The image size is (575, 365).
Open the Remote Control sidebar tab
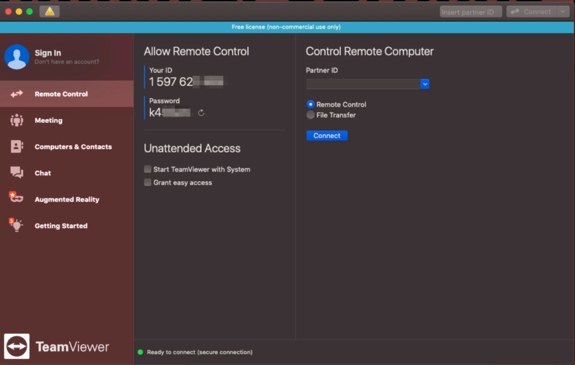click(67, 94)
